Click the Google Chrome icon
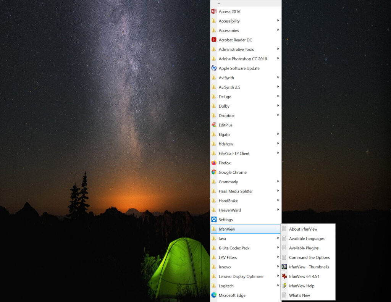The image size is (391, 302). coord(214,172)
